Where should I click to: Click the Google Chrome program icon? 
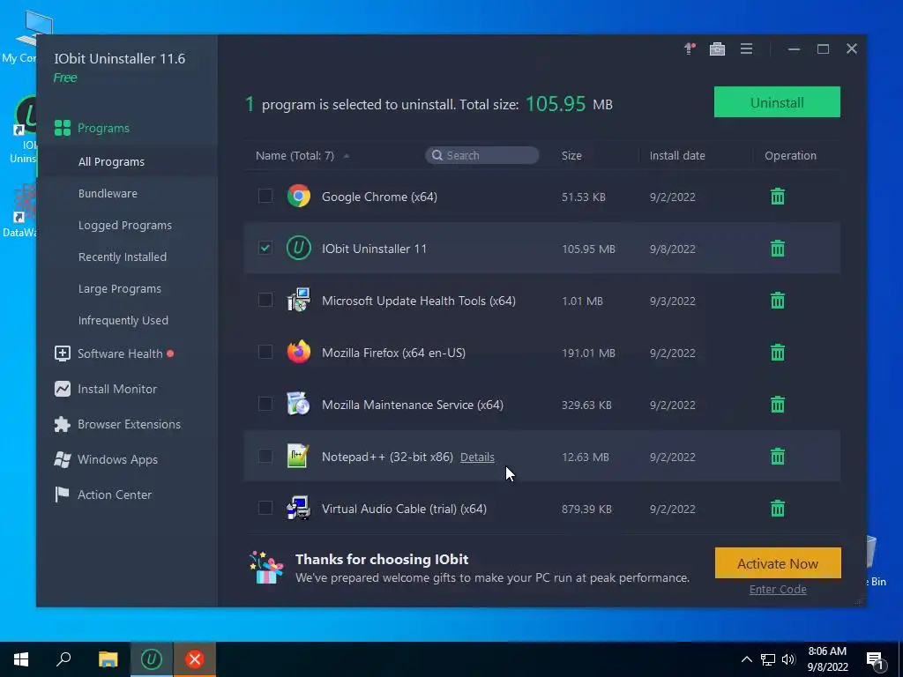[x=298, y=197]
